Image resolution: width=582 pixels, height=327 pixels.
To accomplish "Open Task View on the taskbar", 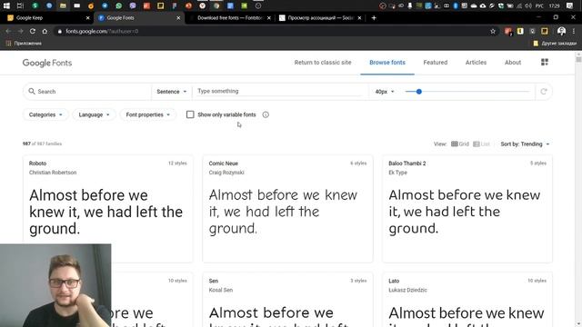I will coord(20,5).
